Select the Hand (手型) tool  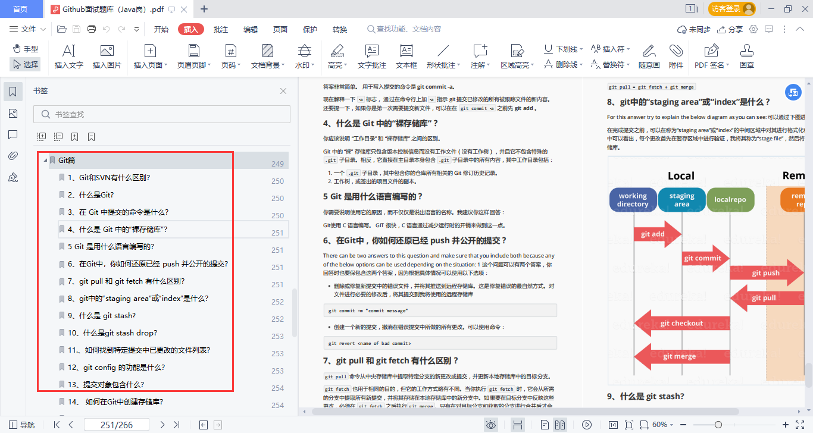tap(25, 49)
